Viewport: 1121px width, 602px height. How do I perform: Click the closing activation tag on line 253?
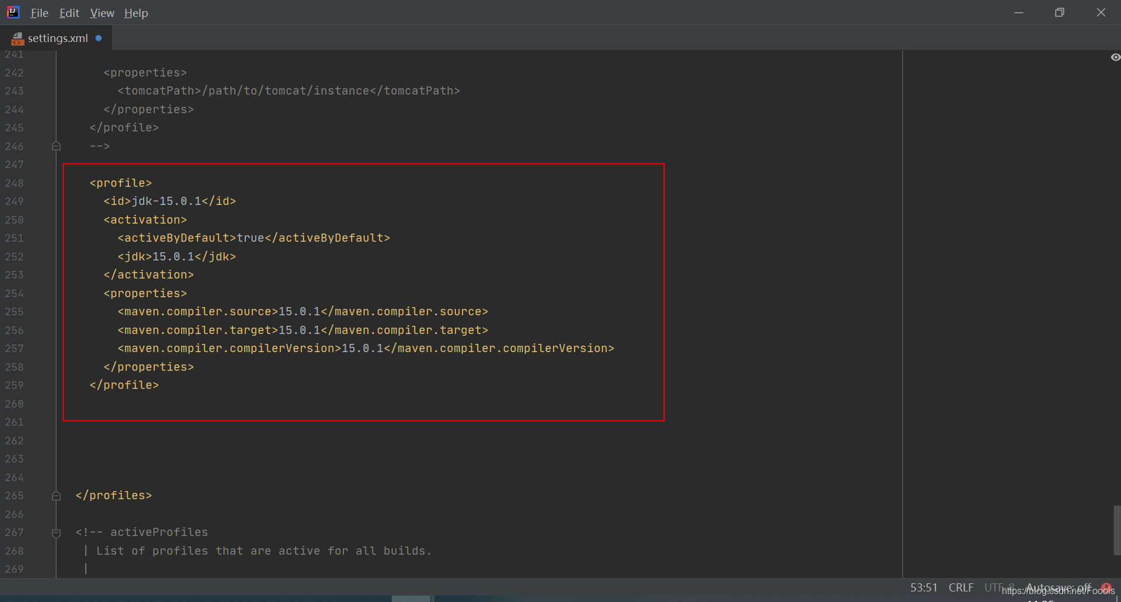[149, 275]
